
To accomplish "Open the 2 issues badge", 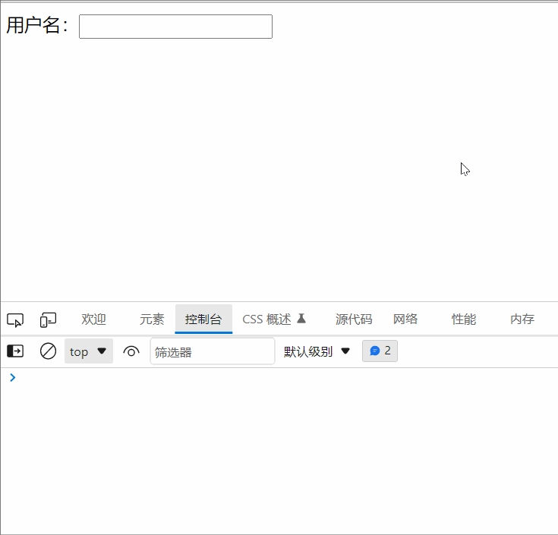I will point(380,351).
